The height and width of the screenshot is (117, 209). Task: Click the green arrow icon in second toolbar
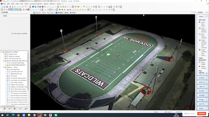(x=62, y=9)
